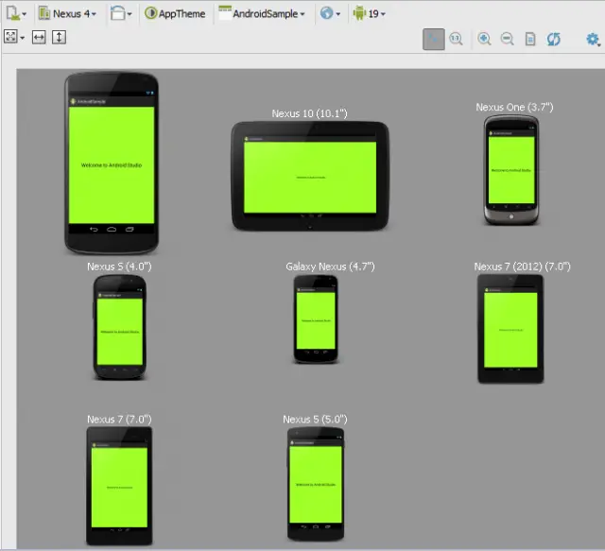
Task: Open the AndroidSample activity selector
Action: 262,14
